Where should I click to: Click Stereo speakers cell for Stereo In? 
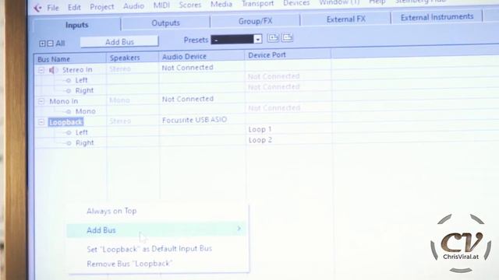120,69
